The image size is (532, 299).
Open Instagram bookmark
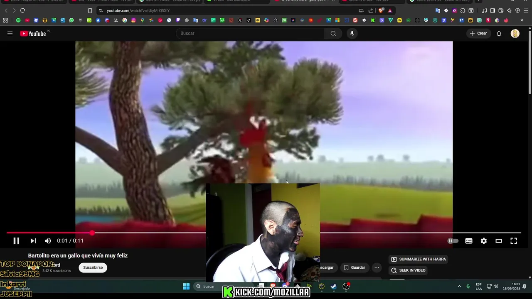[x=133, y=20]
